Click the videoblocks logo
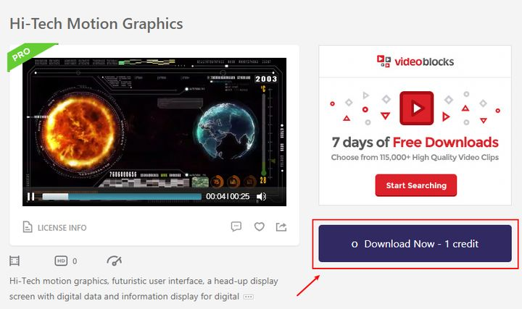 [x=415, y=62]
